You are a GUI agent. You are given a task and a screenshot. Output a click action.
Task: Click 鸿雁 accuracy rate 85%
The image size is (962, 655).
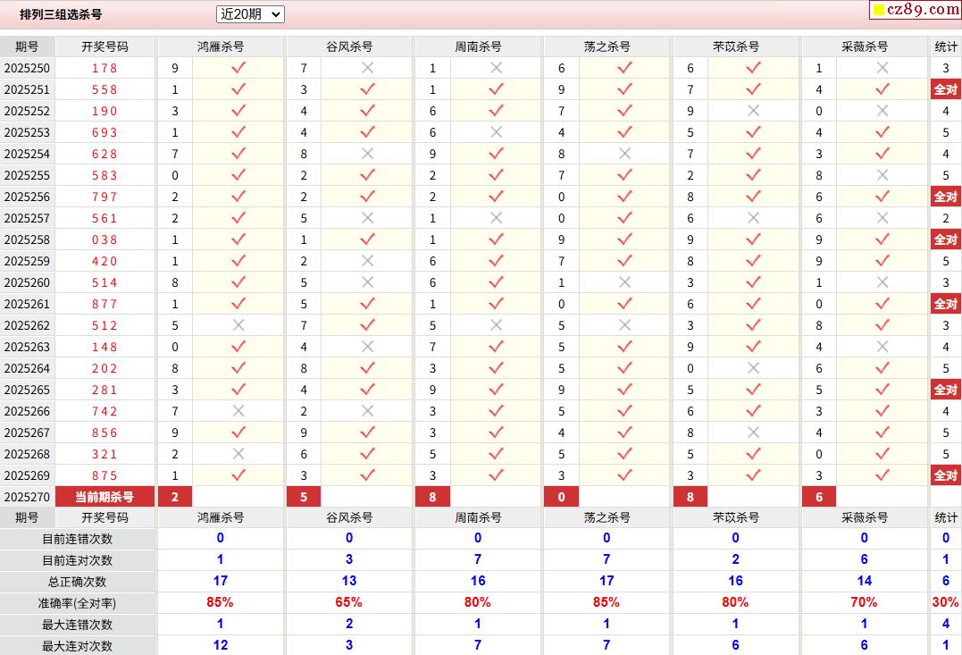pyautogui.click(x=221, y=602)
